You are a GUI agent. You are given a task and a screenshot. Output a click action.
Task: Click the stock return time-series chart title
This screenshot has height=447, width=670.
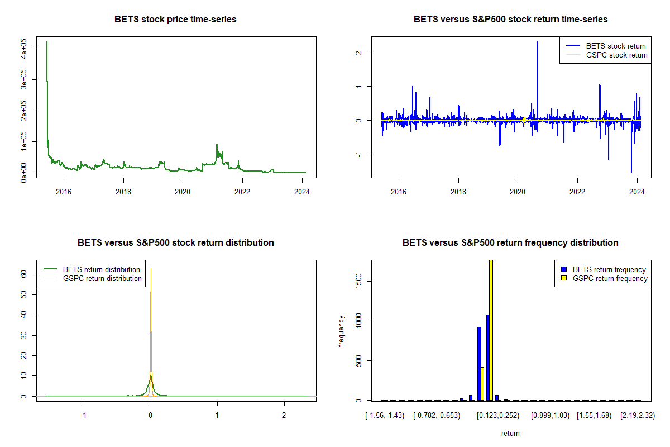[510, 20]
